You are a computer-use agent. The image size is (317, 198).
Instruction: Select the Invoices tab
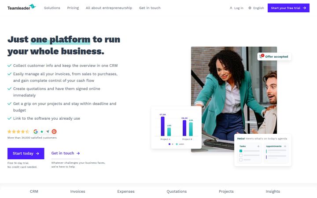point(77,191)
